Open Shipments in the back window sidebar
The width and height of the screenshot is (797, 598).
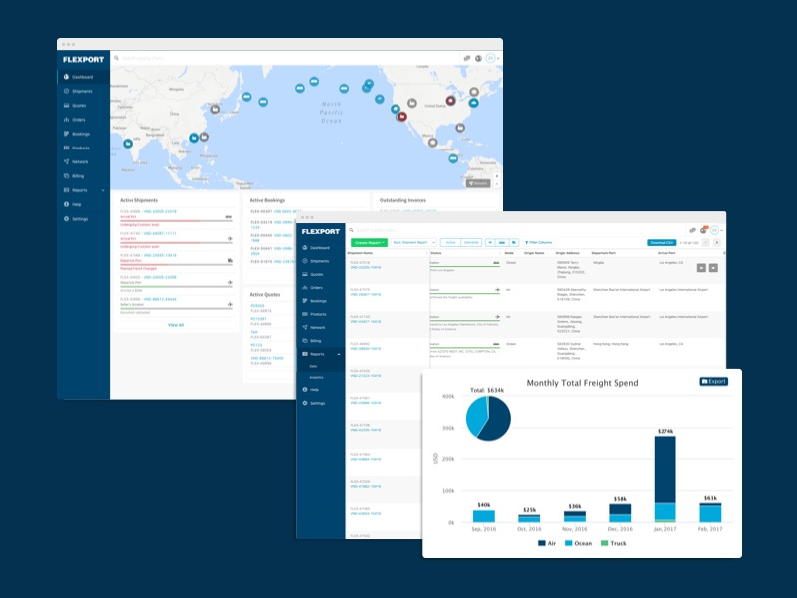pyautogui.click(x=83, y=91)
